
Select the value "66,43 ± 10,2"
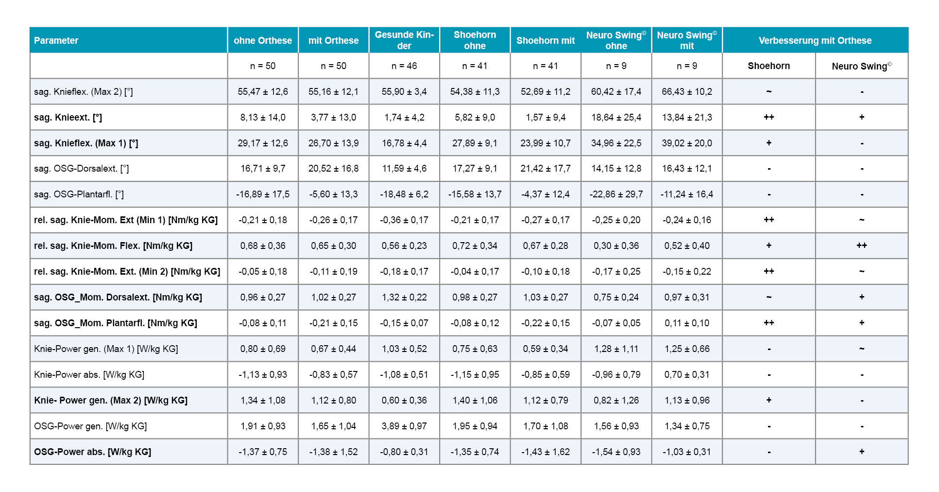click(x=686, y=91)
